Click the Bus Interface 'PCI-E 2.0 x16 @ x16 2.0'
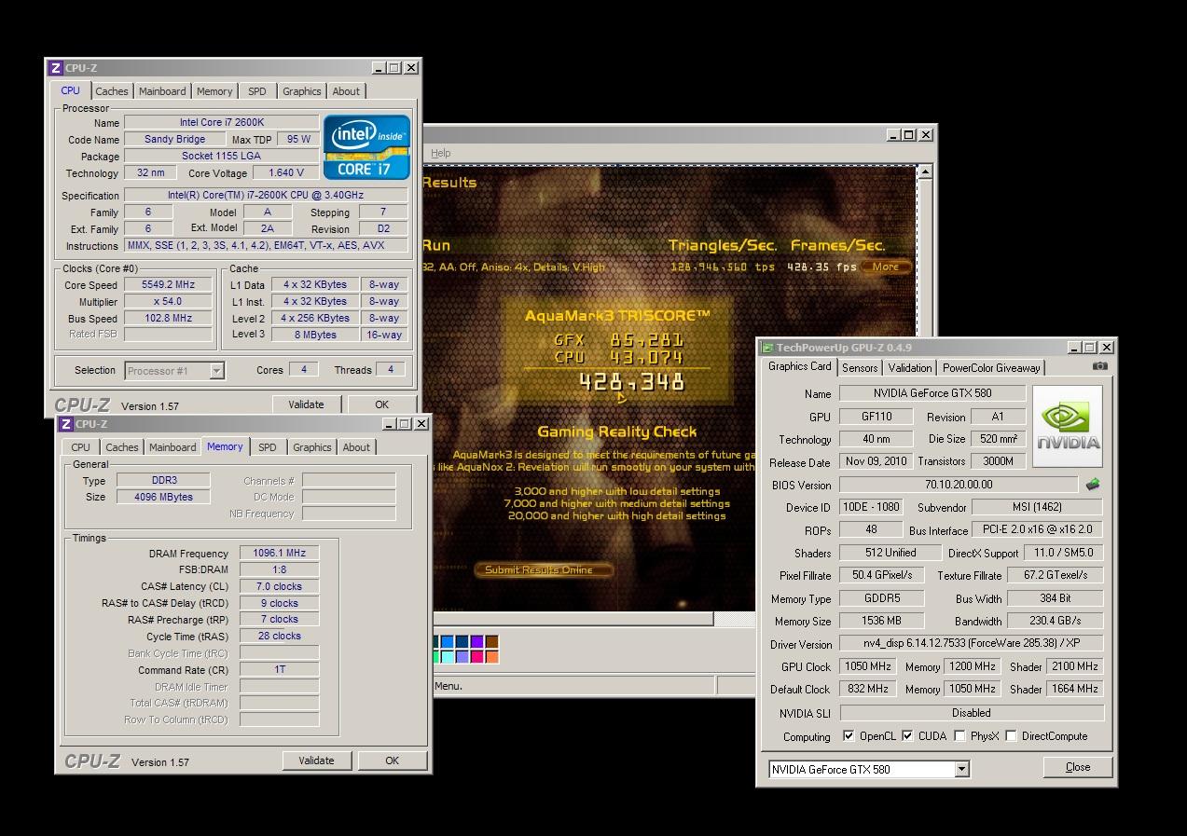Image resolution: width=1187 pixels, height=836 pixels. (1038, 529)
